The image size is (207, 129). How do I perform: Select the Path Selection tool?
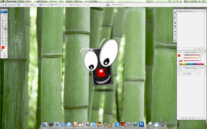2,38
